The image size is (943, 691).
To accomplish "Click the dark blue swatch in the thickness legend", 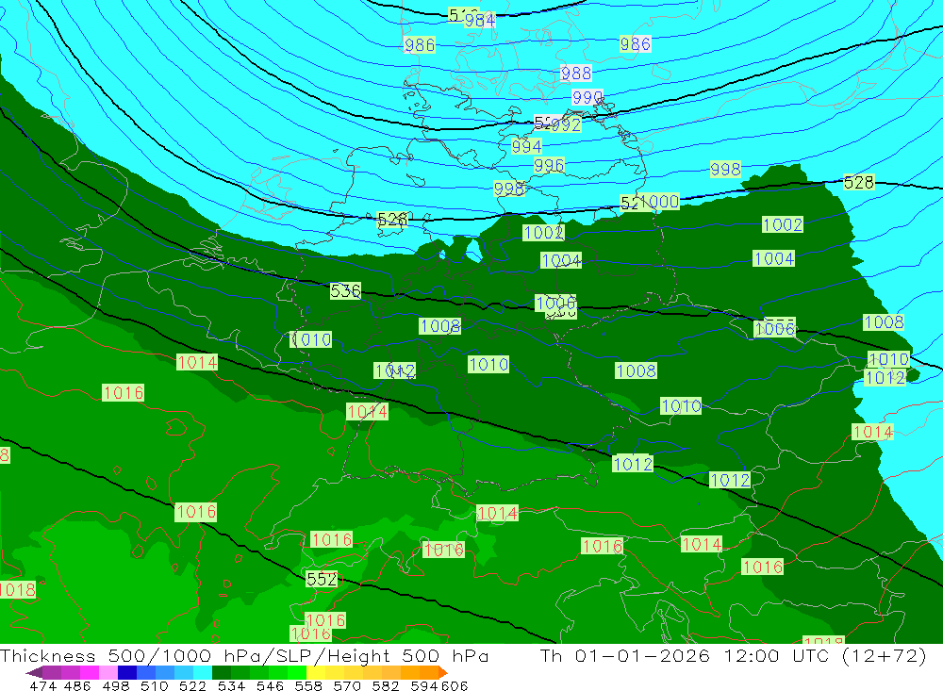I will point(127,672).
